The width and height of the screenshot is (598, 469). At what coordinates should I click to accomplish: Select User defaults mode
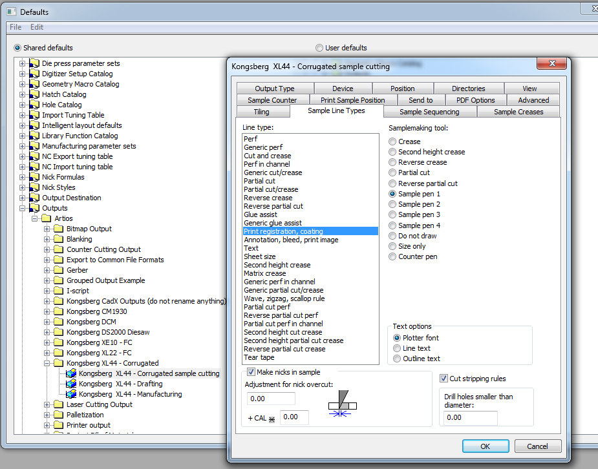tap(319, 48)
